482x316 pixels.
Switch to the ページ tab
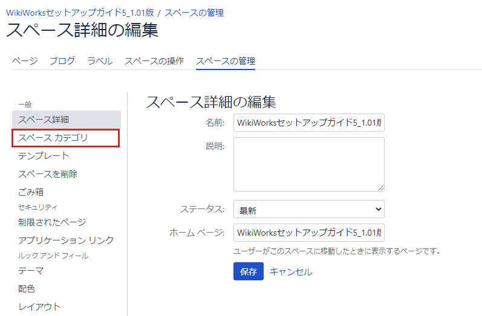coord(25,60)
